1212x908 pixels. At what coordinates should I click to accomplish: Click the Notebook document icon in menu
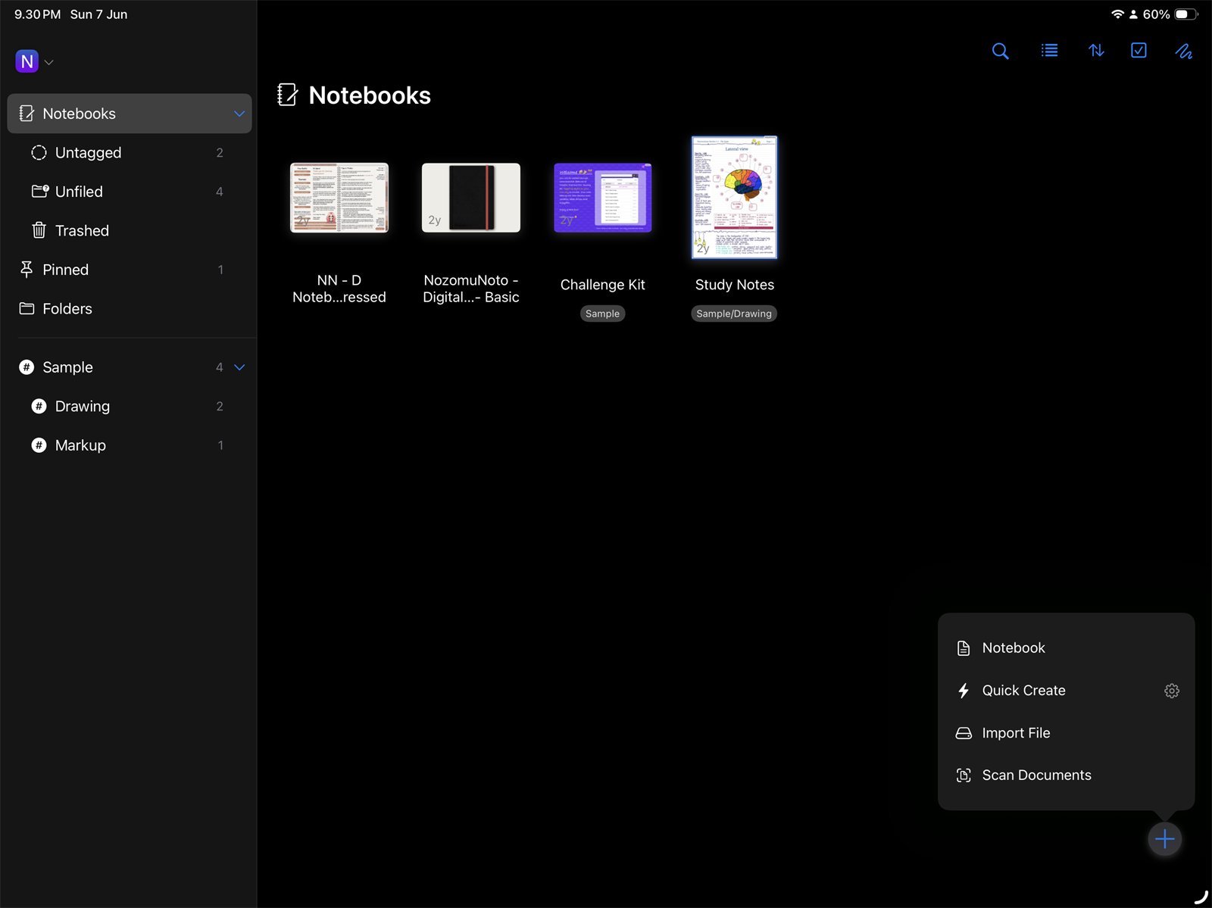click(964, 648)
